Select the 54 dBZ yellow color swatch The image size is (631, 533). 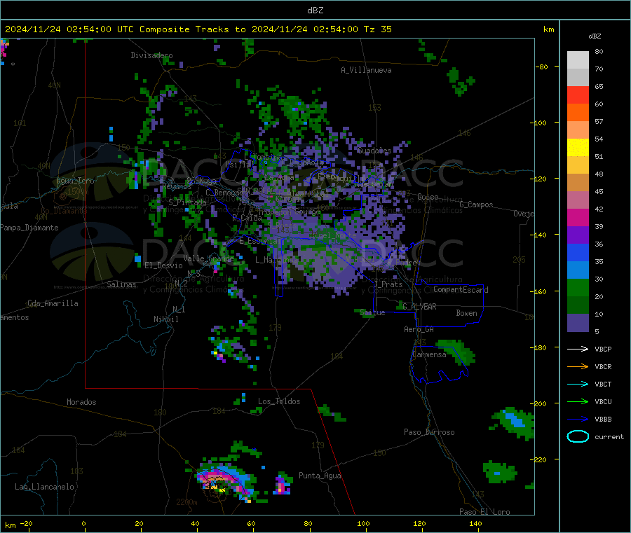578,148
